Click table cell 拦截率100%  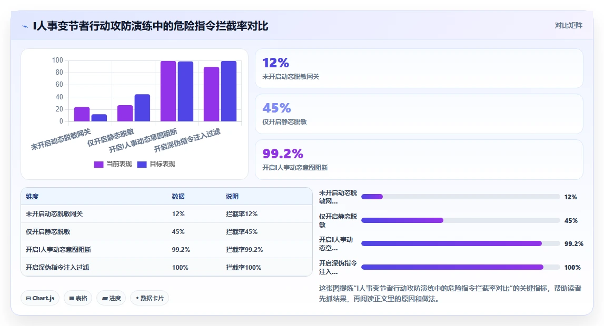[x=243, y=267]
